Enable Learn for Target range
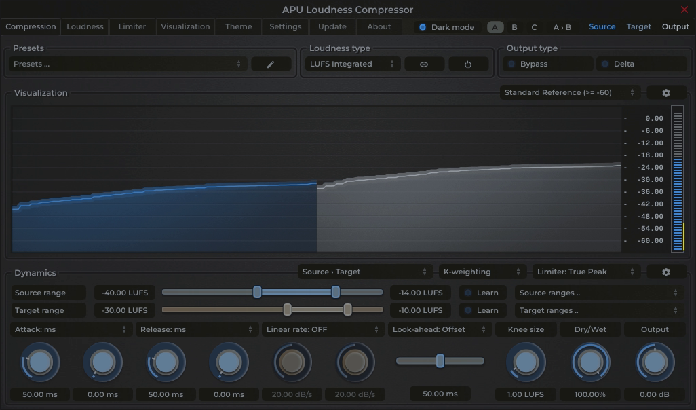Image resolution: width=696 pixels, height=410 pixels. (482, 310)
